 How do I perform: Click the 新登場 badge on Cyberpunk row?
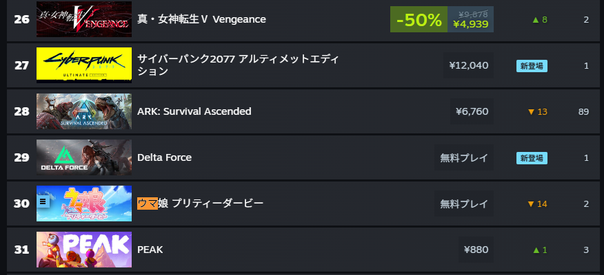(532, 66)
